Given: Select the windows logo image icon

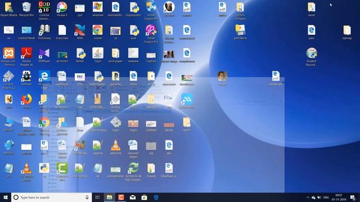Looking at the screenshot, I should pyautogui.click(x=98, y=9).
